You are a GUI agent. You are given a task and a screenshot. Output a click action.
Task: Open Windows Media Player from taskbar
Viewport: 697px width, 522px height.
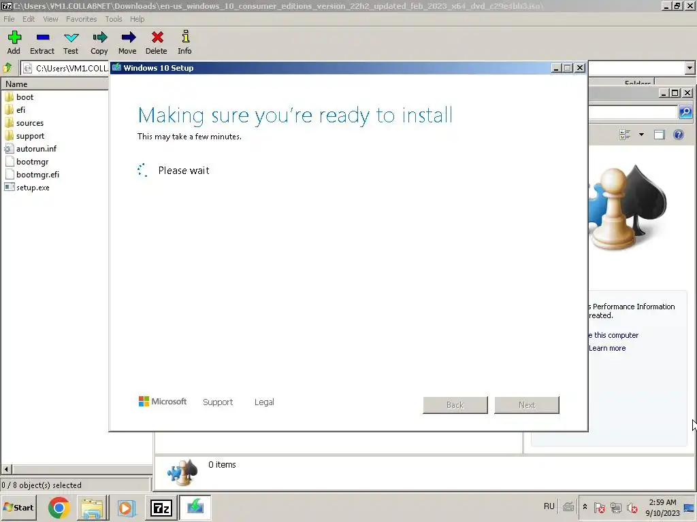126,508
